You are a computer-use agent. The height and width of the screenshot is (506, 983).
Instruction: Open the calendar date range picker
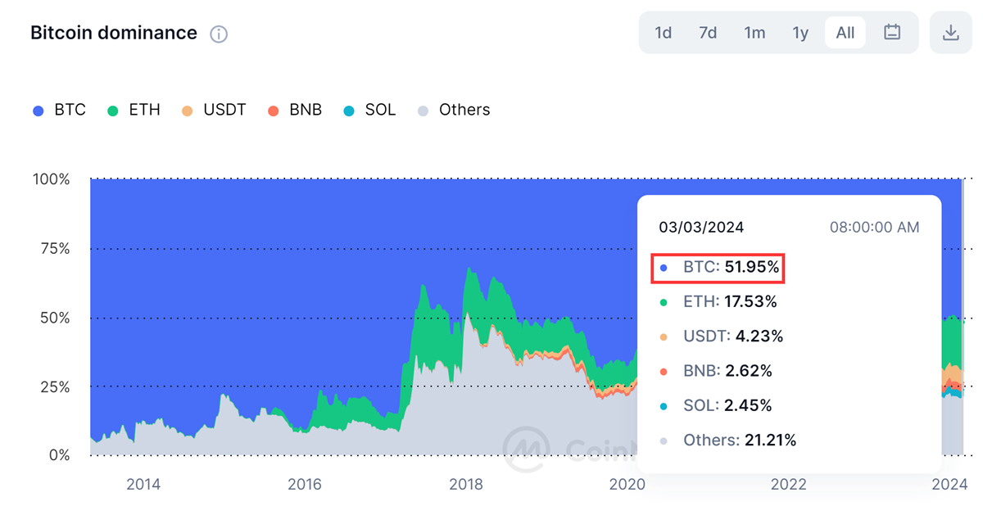pyautogui.click(x=892, y=33)
